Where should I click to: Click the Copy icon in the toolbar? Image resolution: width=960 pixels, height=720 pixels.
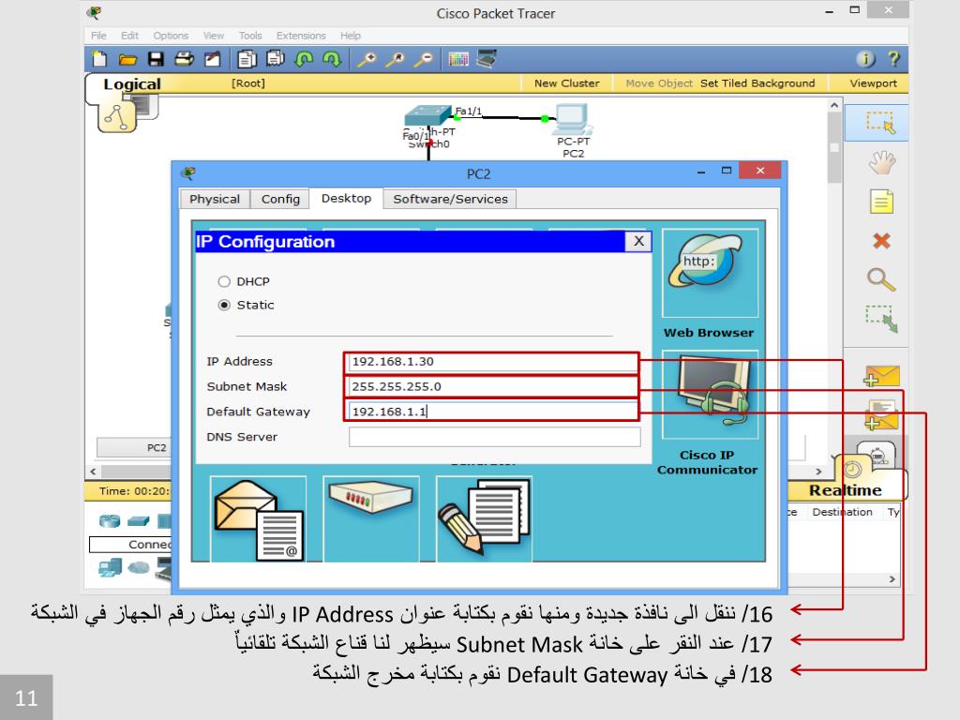247,59
